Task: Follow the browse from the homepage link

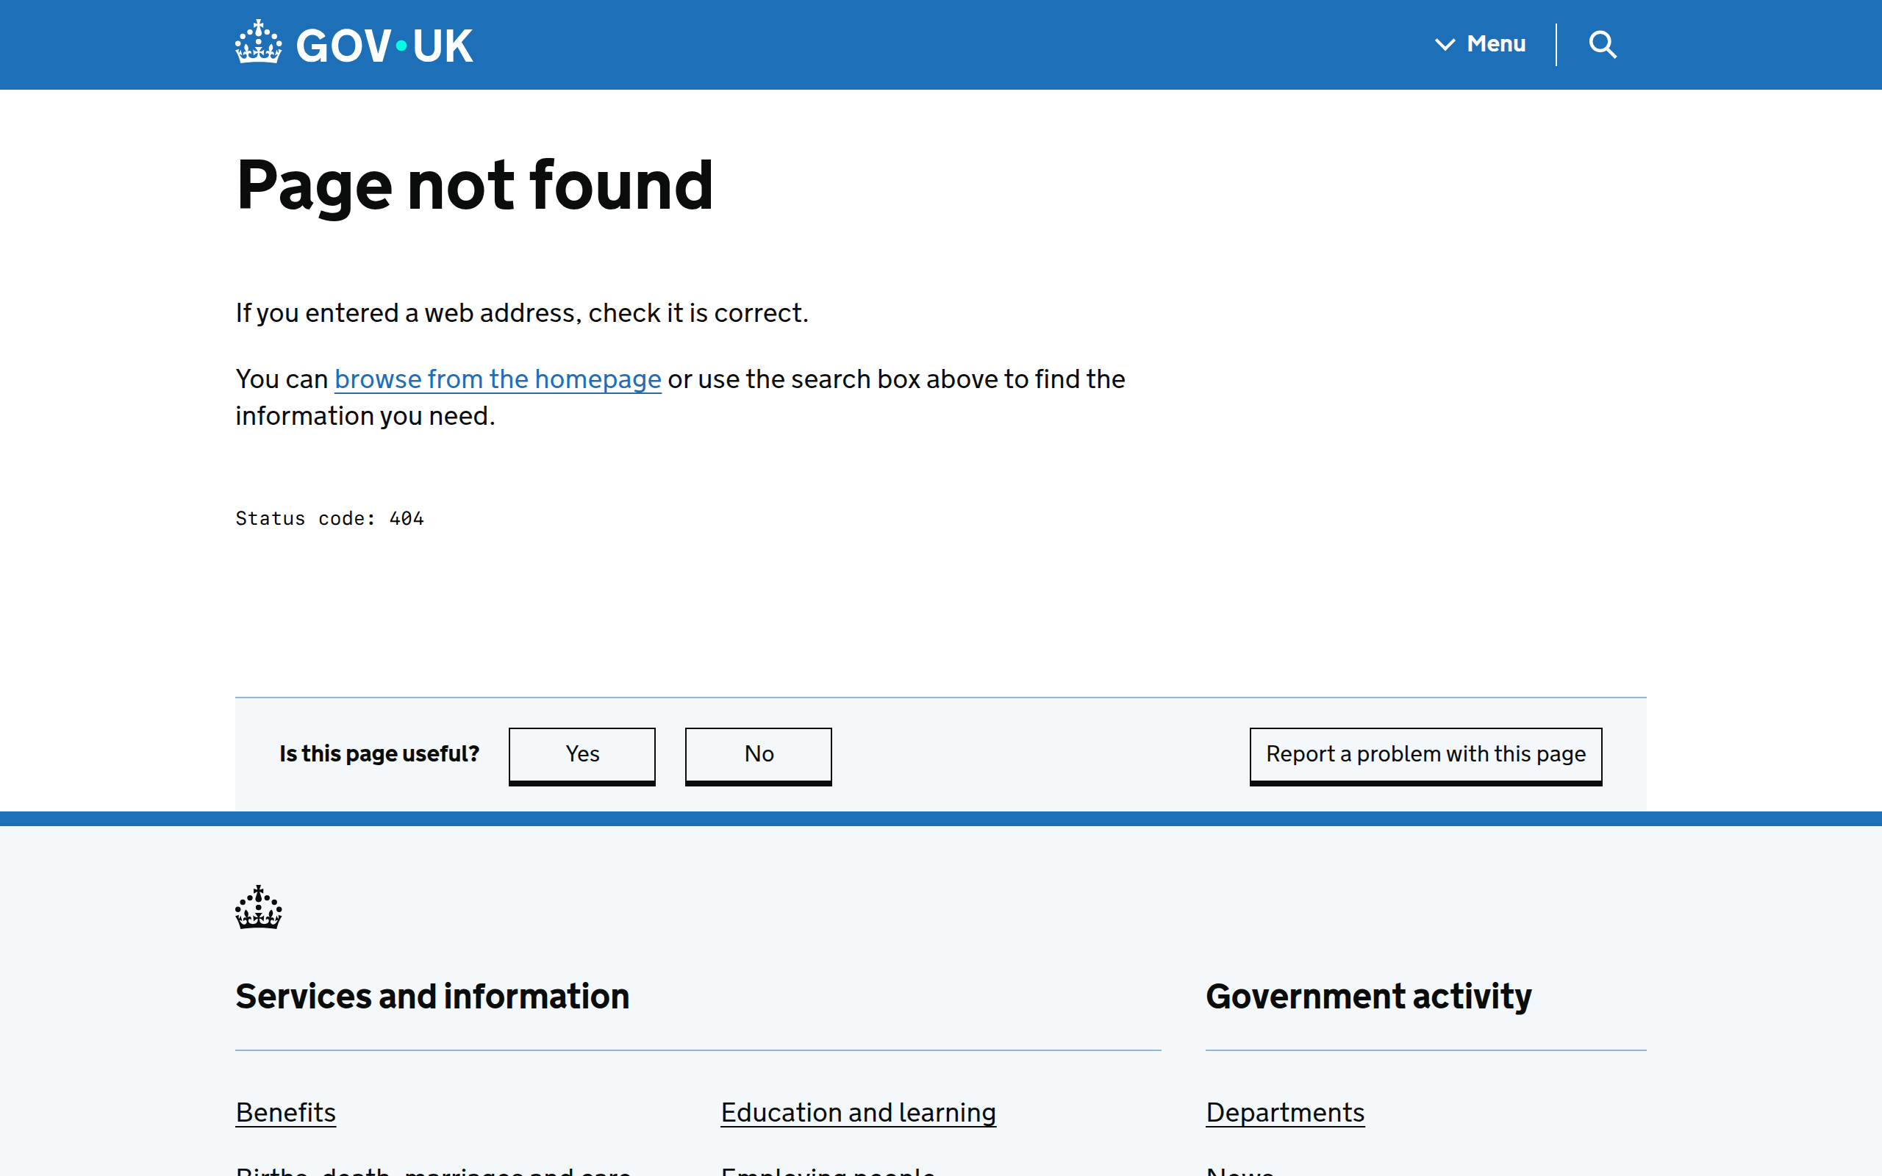Action: tap(498, 379)
